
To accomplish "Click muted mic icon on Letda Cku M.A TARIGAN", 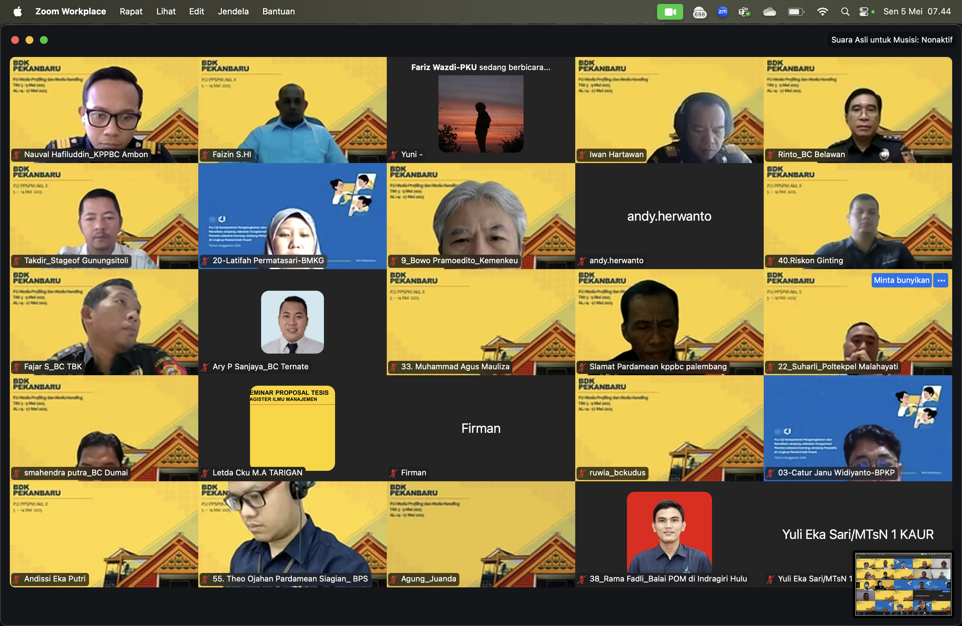I will coord(205,473).
